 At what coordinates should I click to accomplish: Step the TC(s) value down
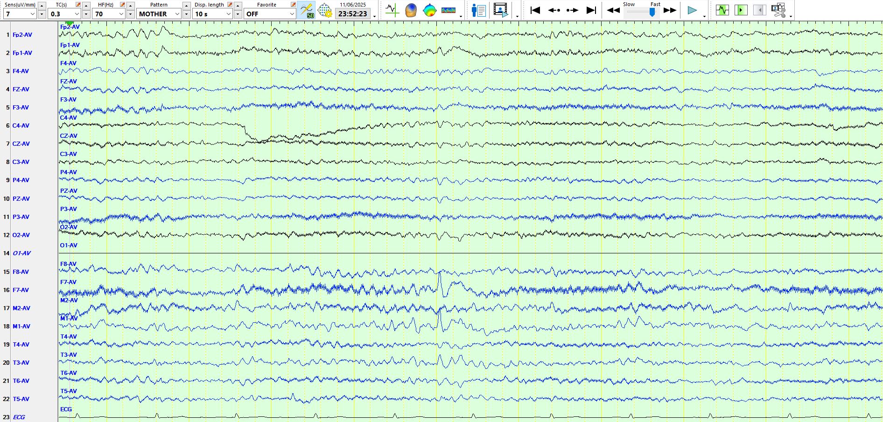[86, 14]
